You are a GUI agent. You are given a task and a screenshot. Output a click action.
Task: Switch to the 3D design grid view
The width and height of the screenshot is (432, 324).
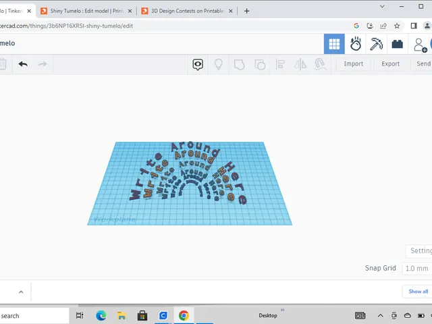334,44
